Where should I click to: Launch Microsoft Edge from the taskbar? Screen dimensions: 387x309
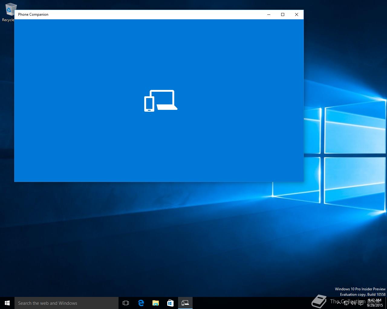coord(141,303)
